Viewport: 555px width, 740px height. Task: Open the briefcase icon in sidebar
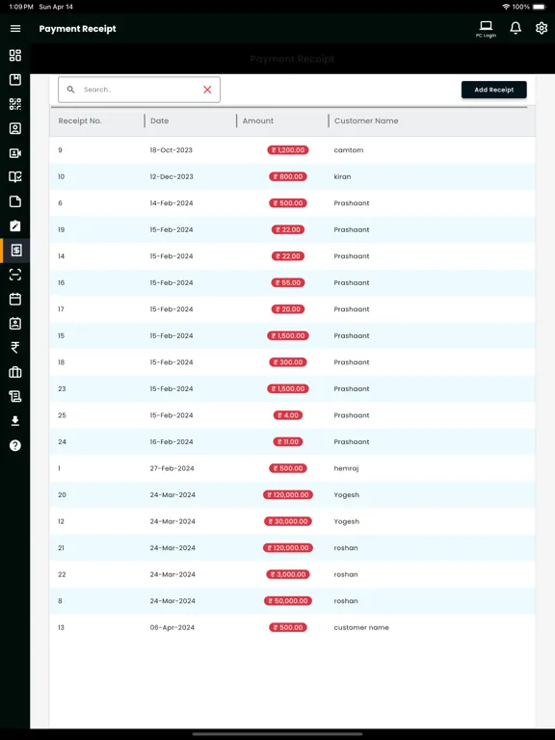15,372
